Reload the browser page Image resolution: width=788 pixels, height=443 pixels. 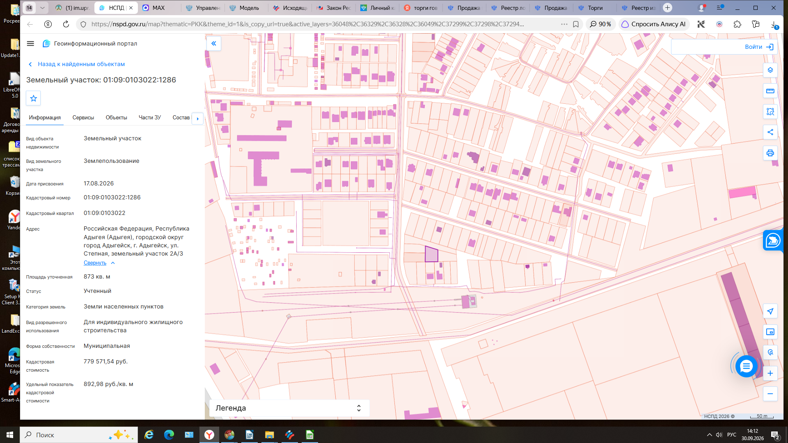66,24
